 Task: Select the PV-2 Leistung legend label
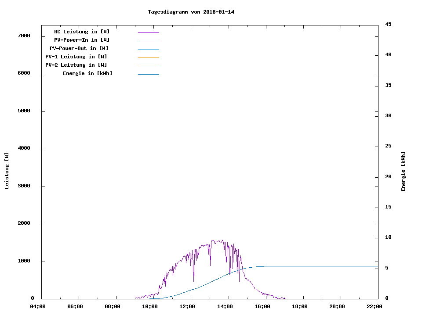point(76,65)
